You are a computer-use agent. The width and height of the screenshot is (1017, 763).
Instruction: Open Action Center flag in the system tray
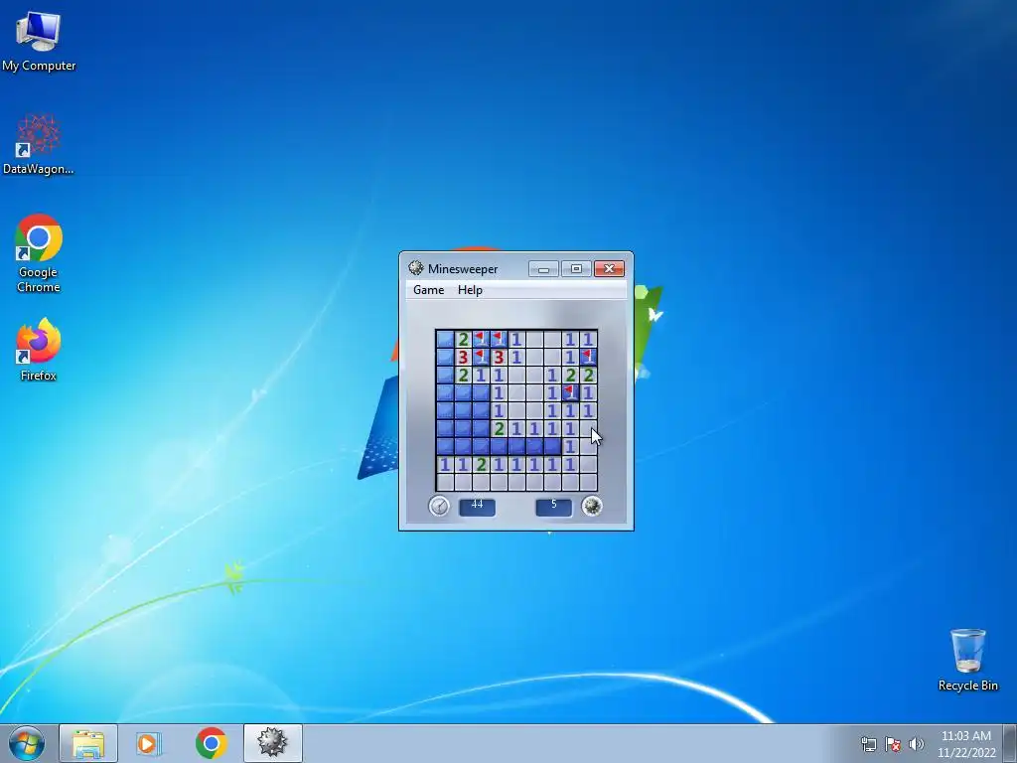[x=893, y=744]
